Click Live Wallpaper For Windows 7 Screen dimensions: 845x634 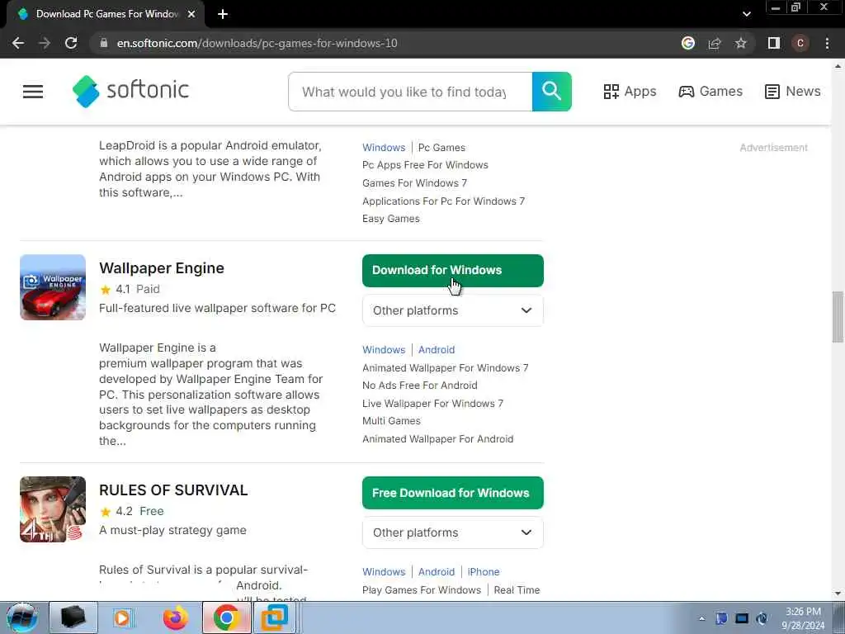tap(432, 404)
